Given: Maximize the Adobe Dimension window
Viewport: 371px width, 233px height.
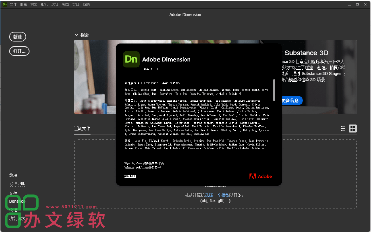Looking at the screenshot, I should click(x=357, y=4).
